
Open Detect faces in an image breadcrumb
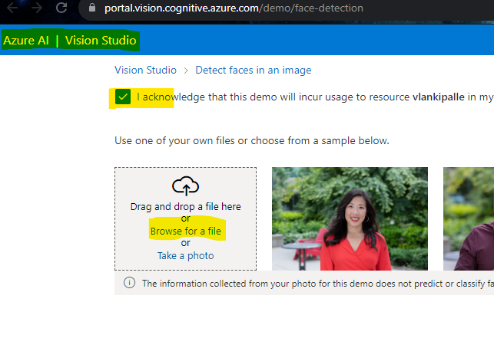point(254,70)
